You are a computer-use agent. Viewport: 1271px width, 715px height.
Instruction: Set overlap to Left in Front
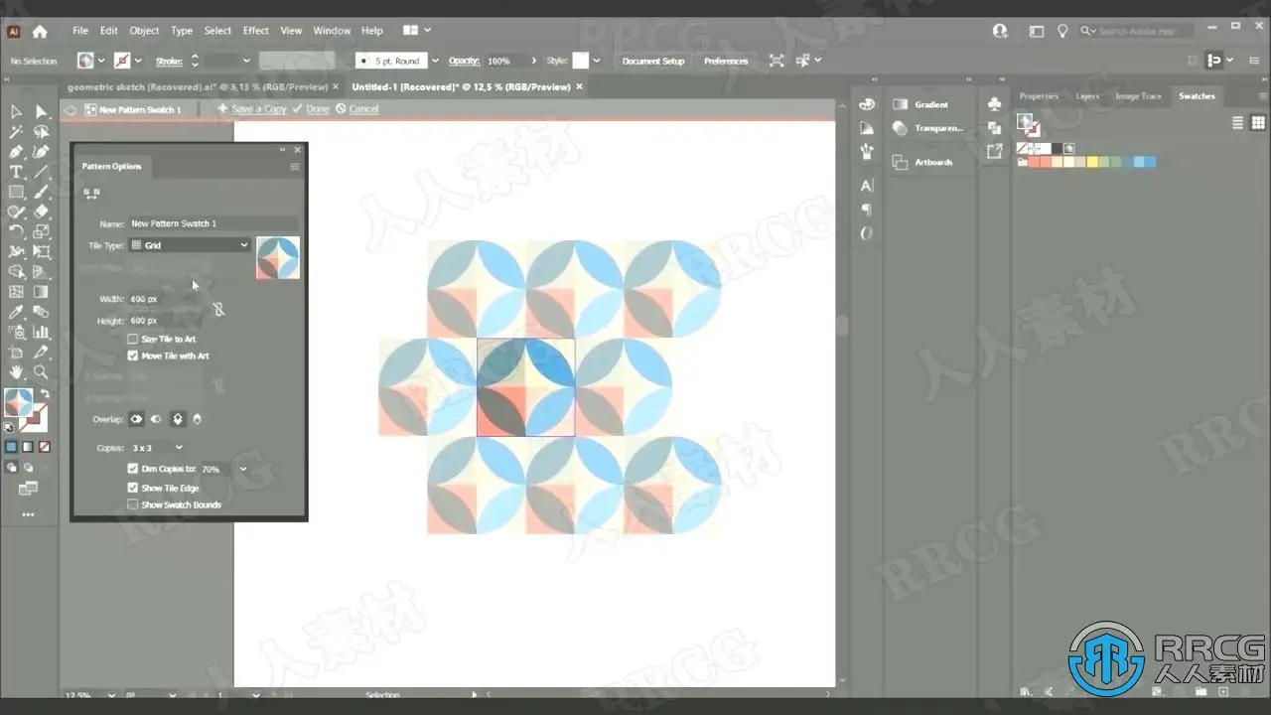[x=137, y=419]
